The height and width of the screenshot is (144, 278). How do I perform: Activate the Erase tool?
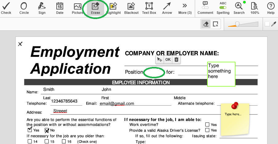[95, 8]
